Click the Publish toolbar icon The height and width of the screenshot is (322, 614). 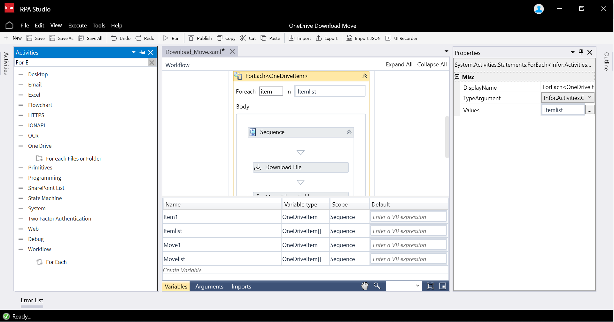(x=191, y=38)
